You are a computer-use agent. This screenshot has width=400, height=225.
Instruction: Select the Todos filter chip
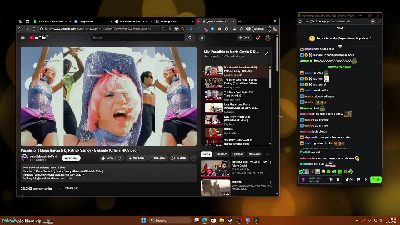(x=206, y=154)
